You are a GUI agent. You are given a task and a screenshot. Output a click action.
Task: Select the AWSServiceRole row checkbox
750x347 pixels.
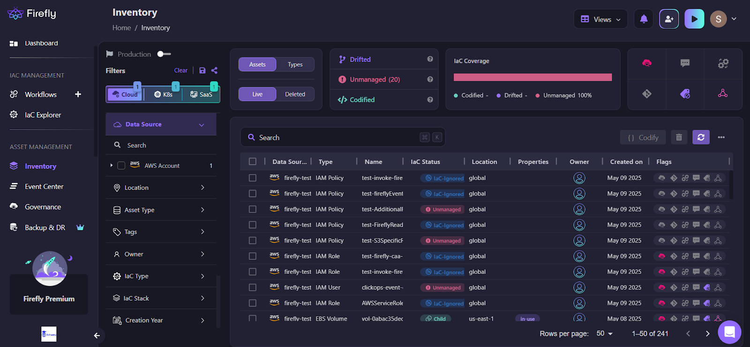click(253, 303)
